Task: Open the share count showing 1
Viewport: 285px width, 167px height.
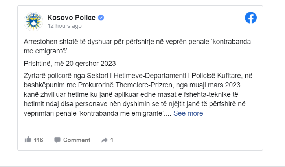Action: (x=112, y=140)
